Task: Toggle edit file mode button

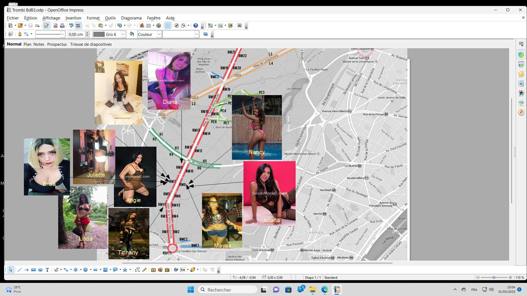Action: tap(46, 25)
